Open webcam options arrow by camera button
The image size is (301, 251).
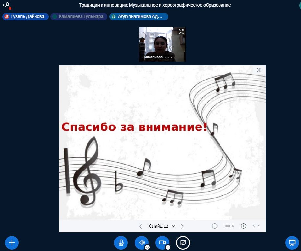click(168, 247)
